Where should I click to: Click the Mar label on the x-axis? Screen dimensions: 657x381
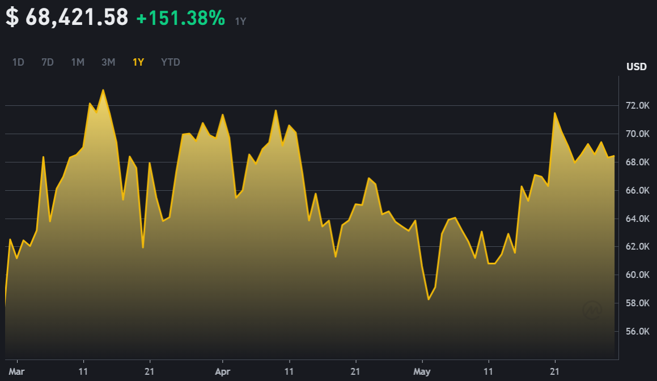18,371
